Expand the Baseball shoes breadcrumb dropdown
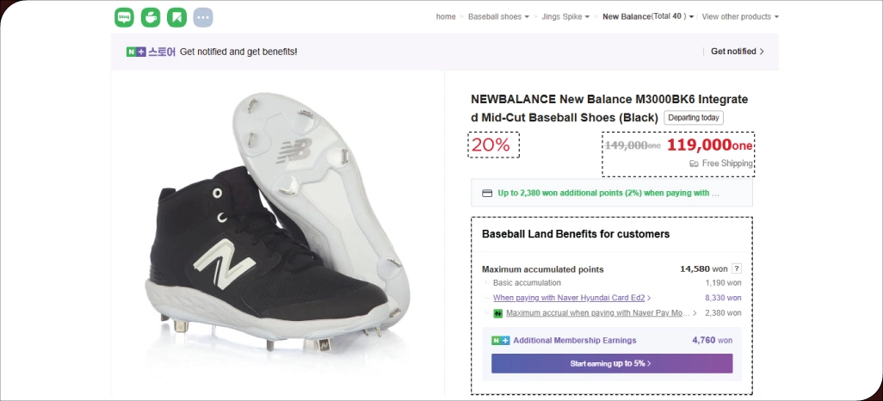This screenshot has width=883, height=401. point(497,16)
